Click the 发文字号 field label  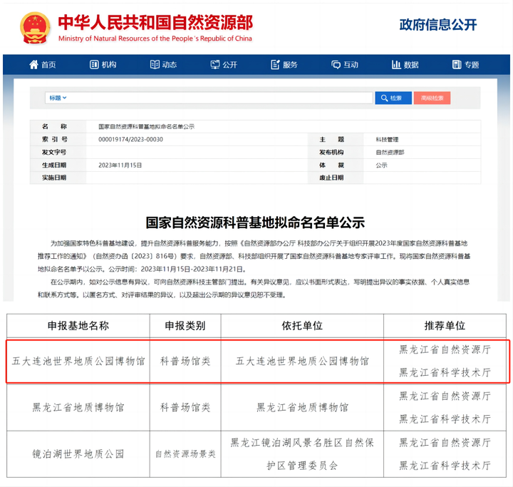[54, 153]
